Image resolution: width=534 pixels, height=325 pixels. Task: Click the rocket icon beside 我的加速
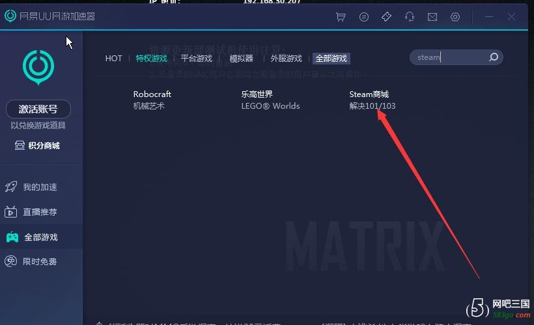click(11, 187)
